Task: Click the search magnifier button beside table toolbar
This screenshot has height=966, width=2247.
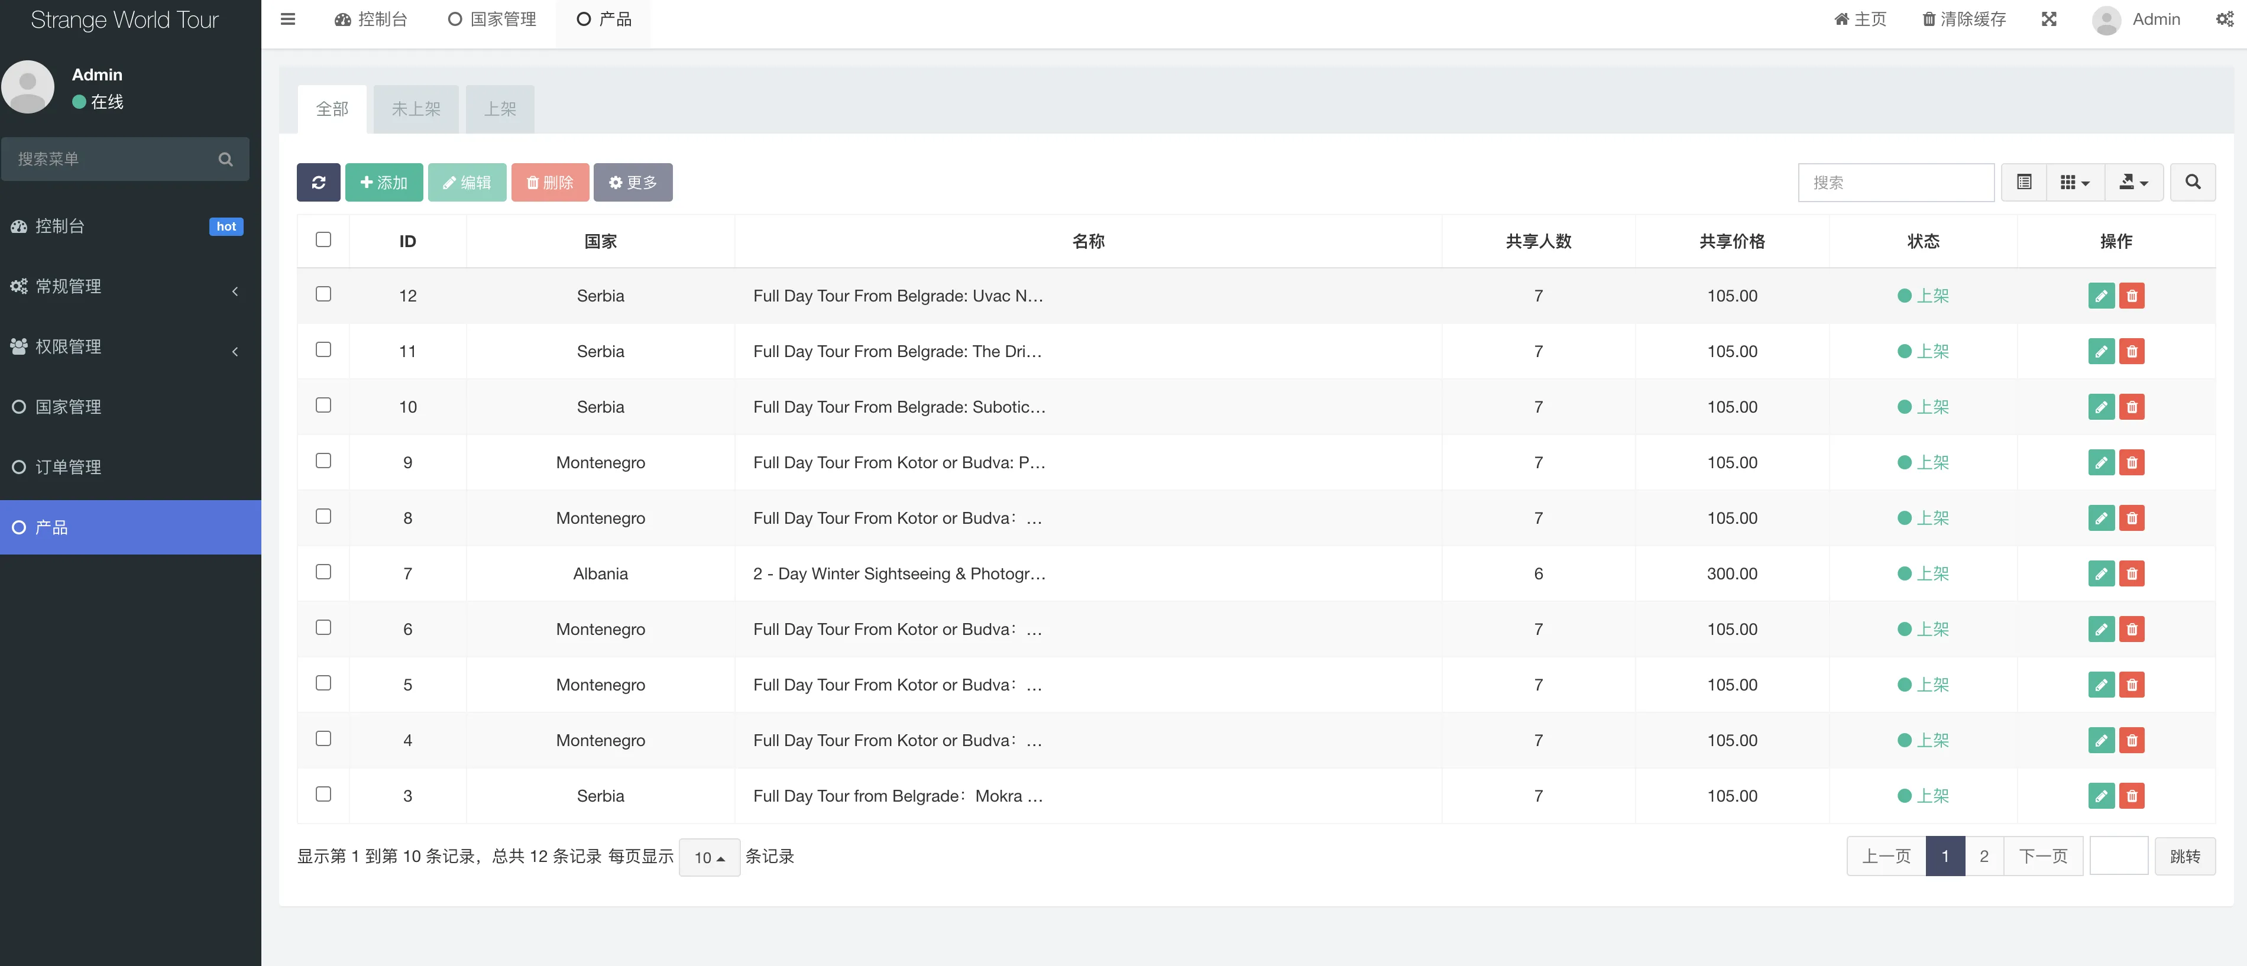Action: [2193, 182]
